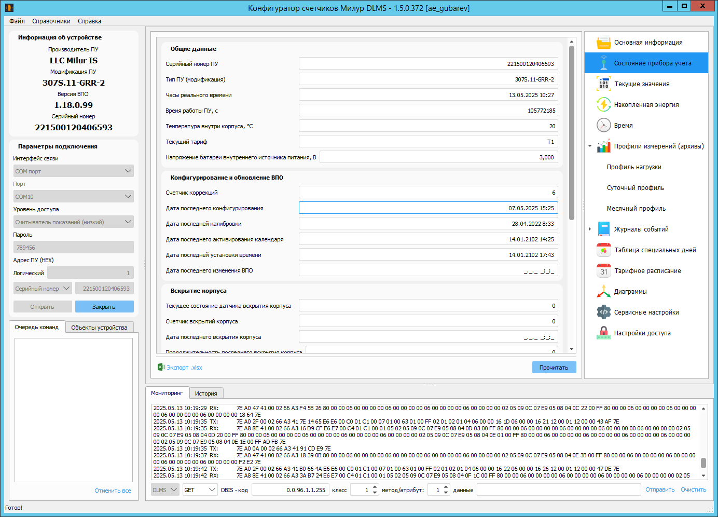Click the monitoring log scroll up arrow

(703, 409)
